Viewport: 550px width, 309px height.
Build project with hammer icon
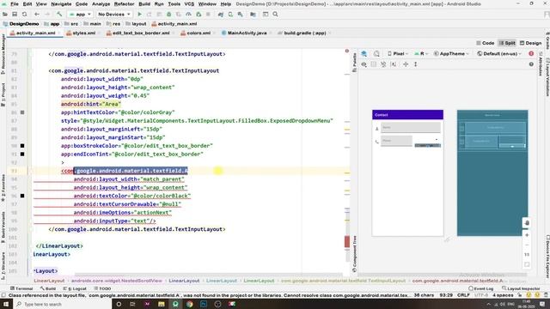59,15
